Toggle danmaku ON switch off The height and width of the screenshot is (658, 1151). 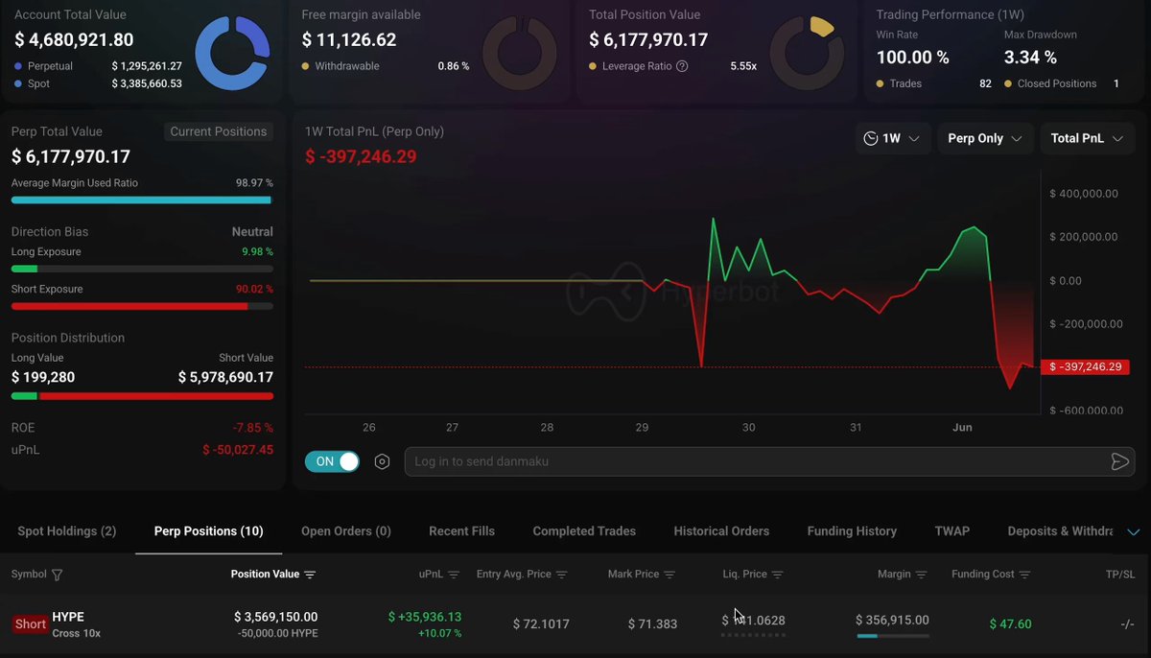point(332,461)
